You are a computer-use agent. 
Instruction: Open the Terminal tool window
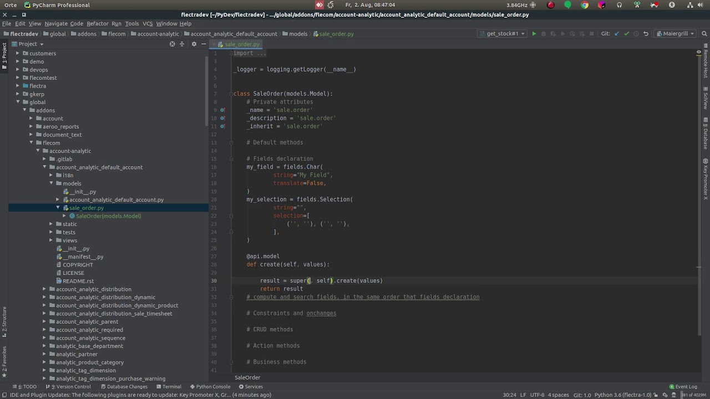(x=169, y=387)
